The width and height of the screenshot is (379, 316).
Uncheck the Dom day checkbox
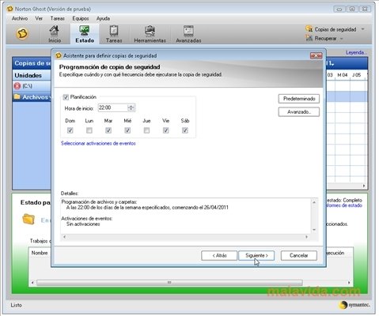click(70, 130)
